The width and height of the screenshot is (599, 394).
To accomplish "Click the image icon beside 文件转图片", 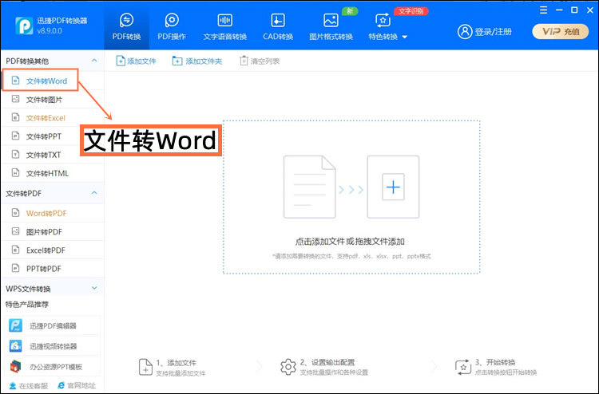I will (15, 99).
